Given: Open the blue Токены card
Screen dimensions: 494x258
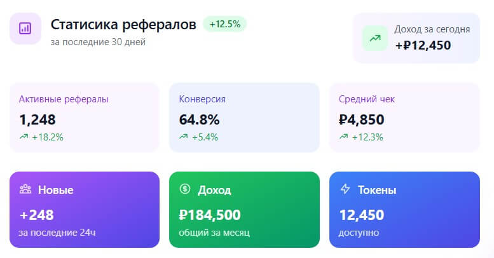Looking at the screenshot, I should click(x=404, y=209).
